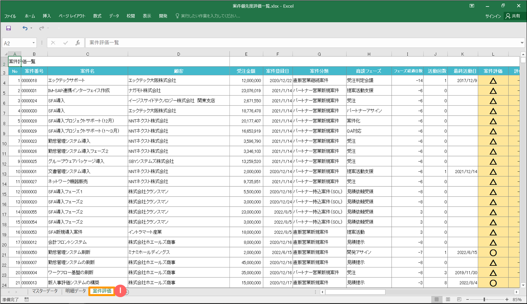Open the ファイル menu
This screenshot has width=527, height=304.
pyautogui.click(x=10, y=16)
